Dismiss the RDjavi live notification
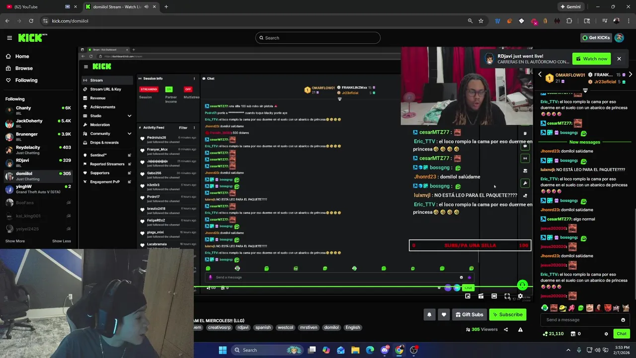Image resolution: width=636 pixels, height=358 pixels. point(619,59)
